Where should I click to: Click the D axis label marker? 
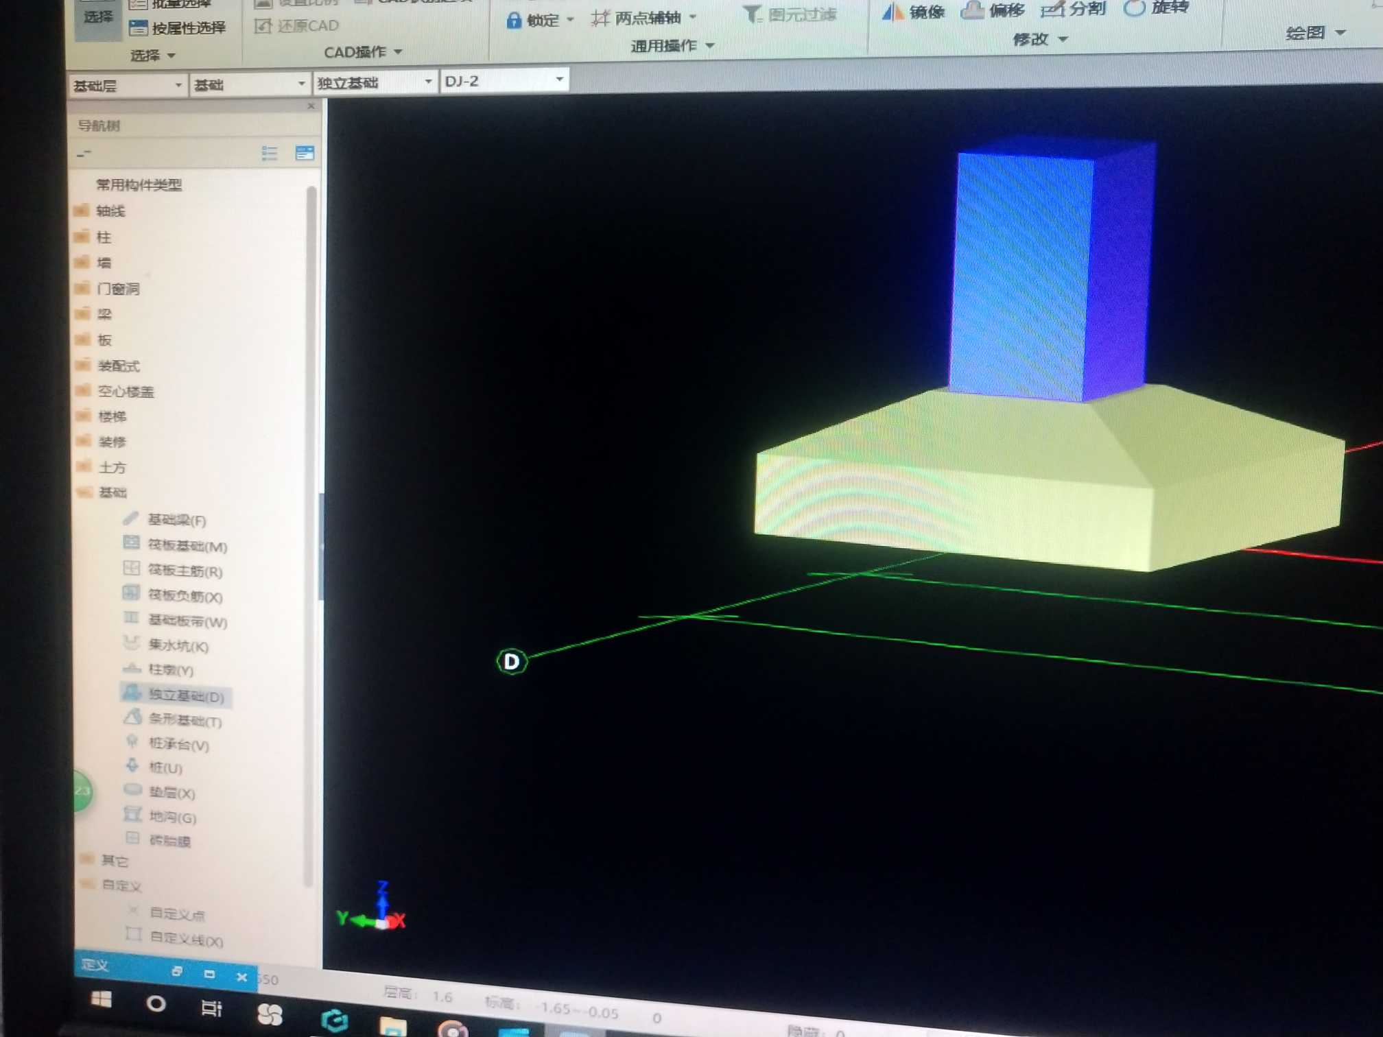click(512, 662)
